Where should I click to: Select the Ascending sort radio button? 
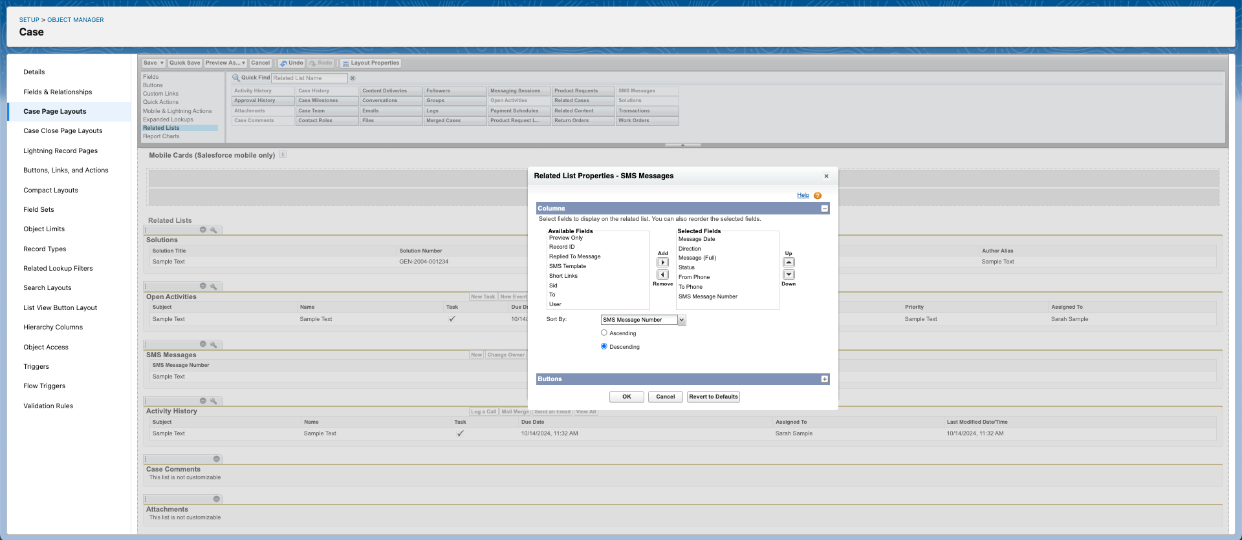(x=604, y=333)
